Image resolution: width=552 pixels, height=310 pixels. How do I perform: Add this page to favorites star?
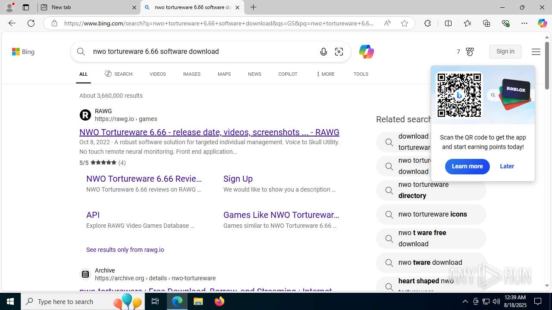(405, 23)
